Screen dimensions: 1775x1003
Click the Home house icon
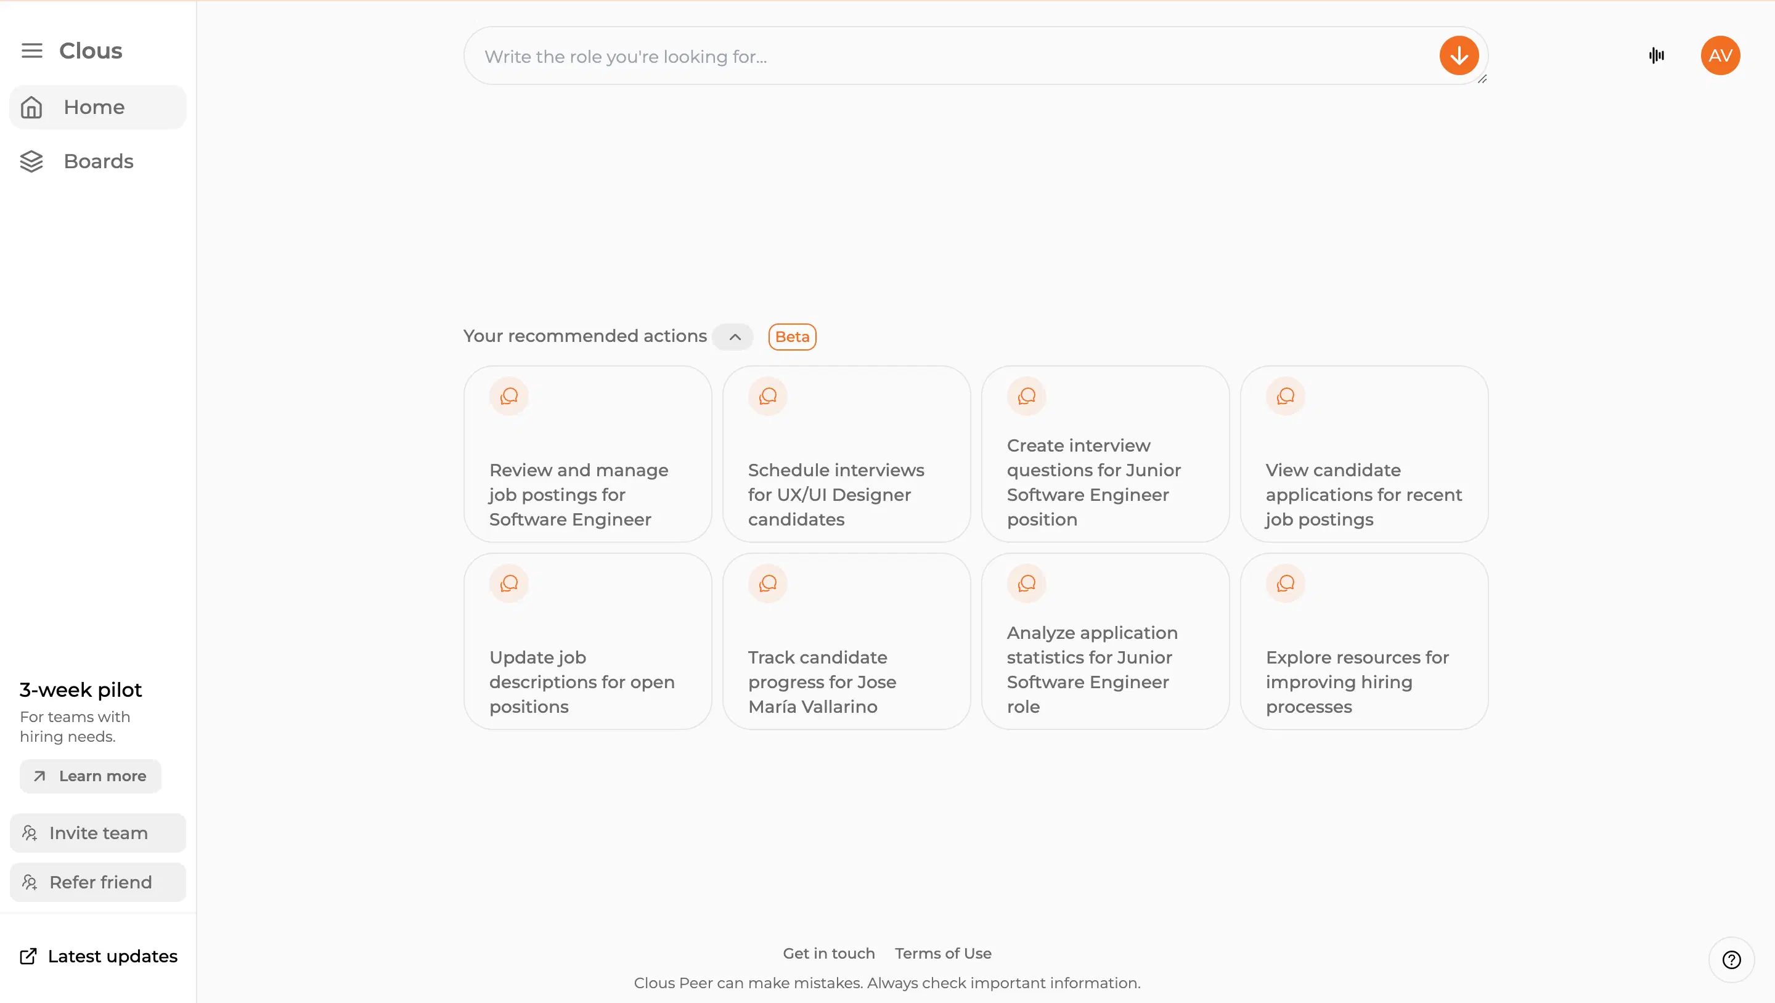(31, 107)
